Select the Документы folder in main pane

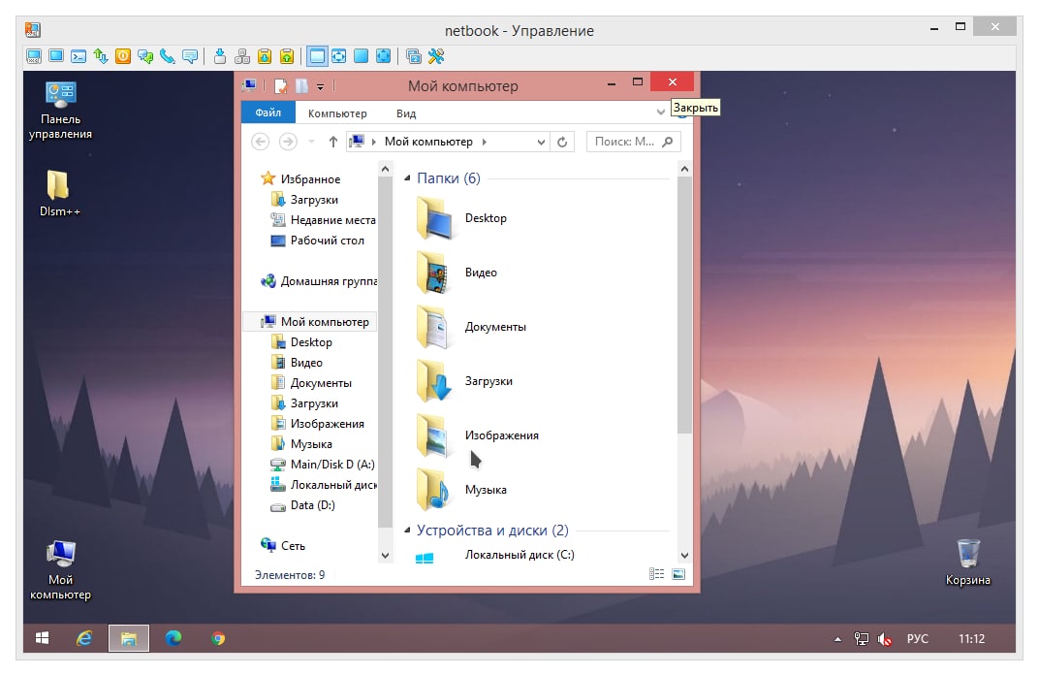click(471, 327)
